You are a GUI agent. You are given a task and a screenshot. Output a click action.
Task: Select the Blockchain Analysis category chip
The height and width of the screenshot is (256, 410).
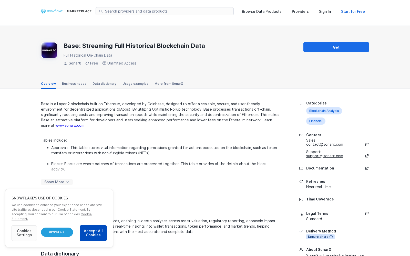[x=324, y=111]
